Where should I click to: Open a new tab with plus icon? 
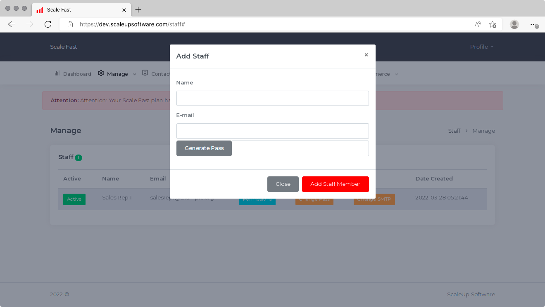coord(138,9)
